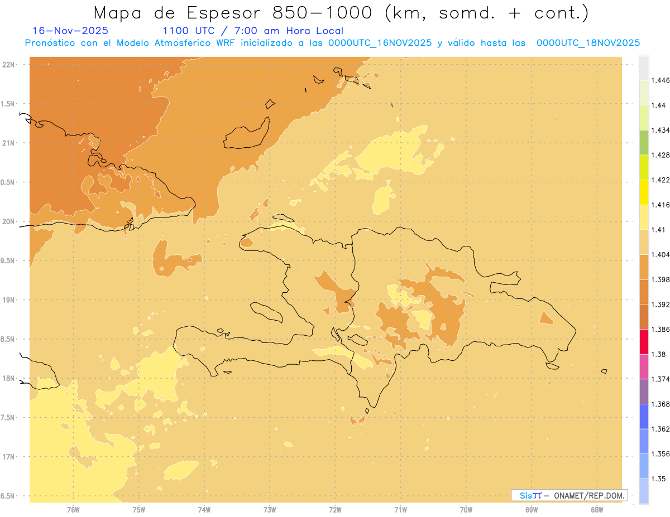
Task: Click the longitude label '71W'
Action: (400, 509)
